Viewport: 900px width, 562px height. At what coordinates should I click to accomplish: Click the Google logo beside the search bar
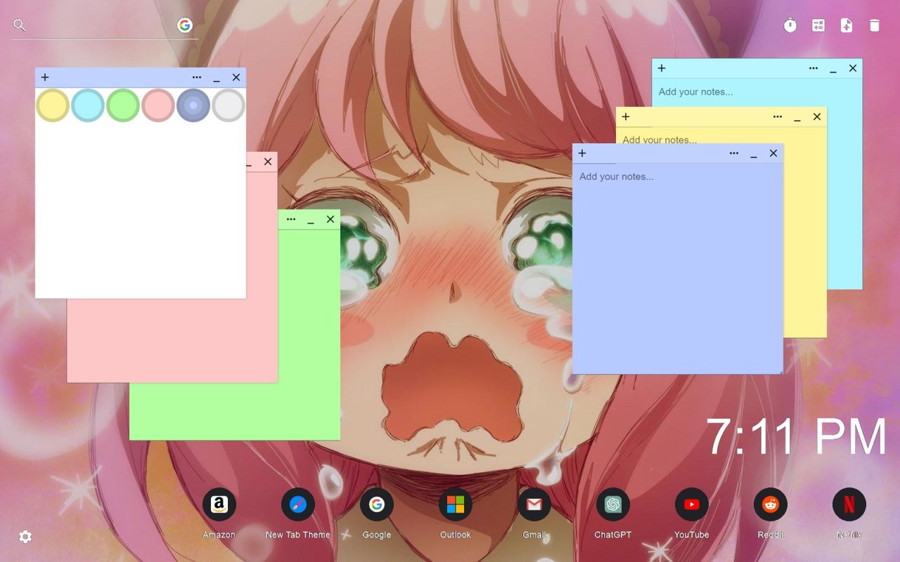point(185,25)
